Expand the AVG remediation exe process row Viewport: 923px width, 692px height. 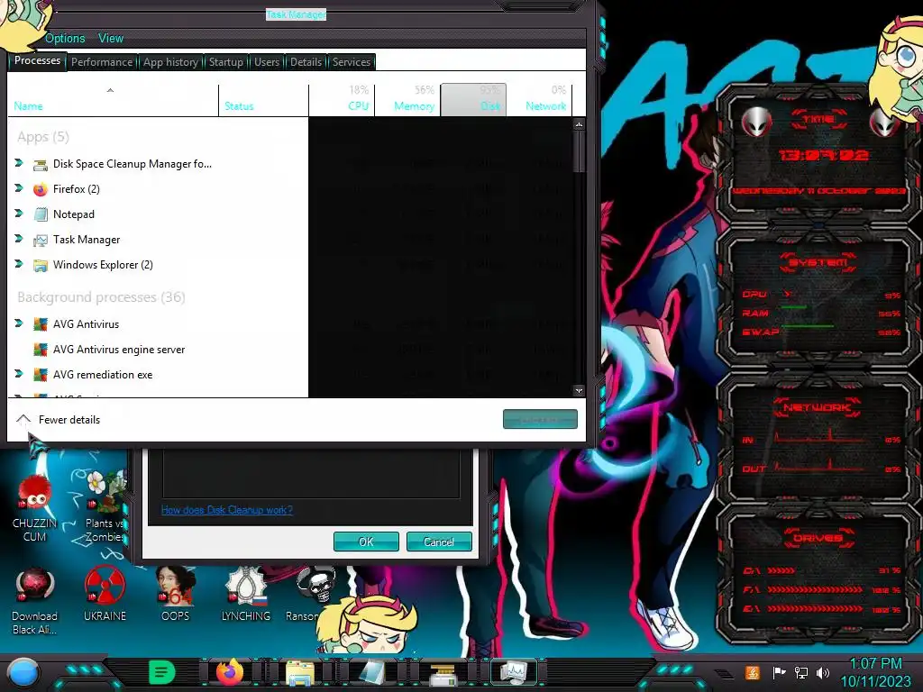coord(19,374)
